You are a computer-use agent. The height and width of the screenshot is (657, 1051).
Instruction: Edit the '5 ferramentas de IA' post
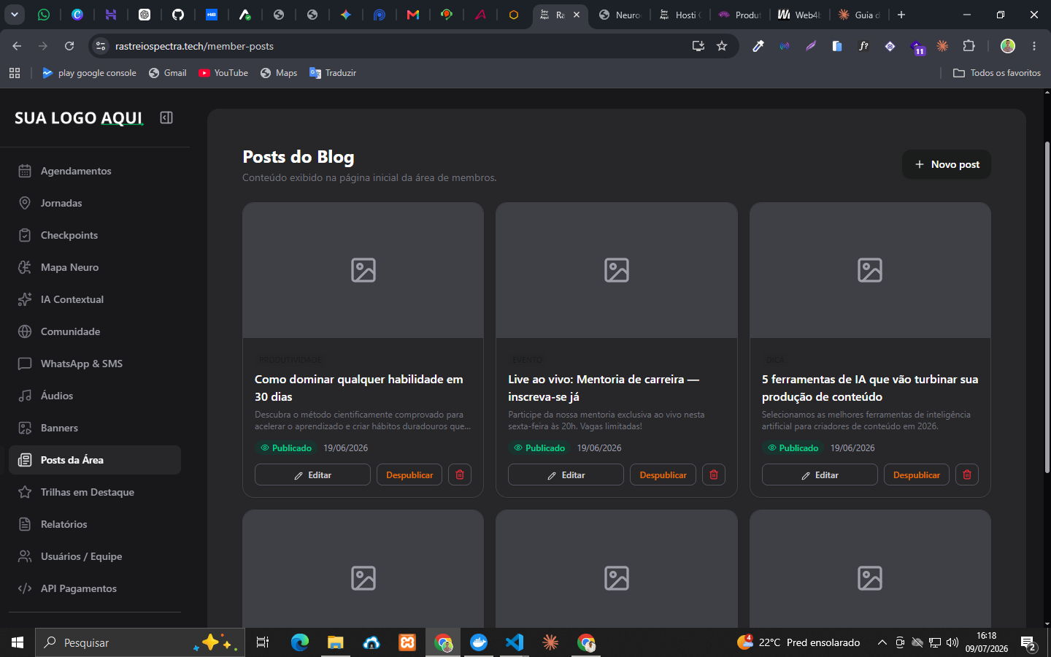820,474
